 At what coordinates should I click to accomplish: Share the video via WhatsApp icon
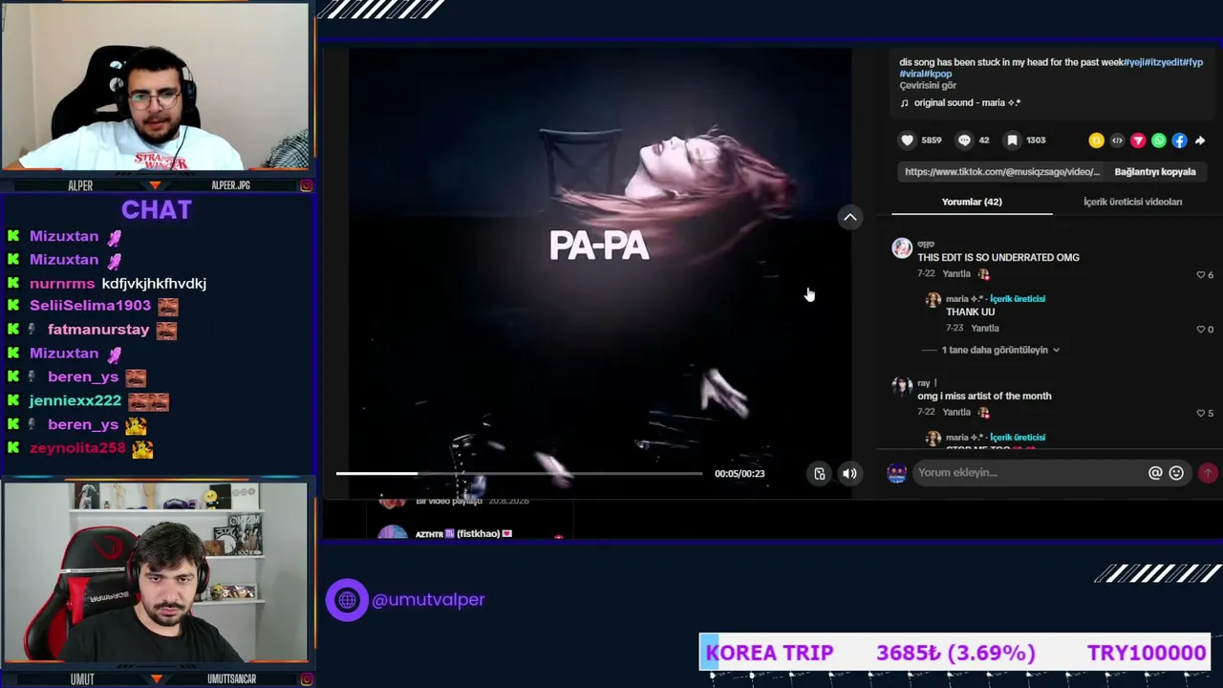(1159, 140)
